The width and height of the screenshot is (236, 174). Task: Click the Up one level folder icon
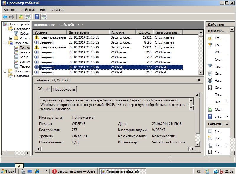[x=21, y=17]
